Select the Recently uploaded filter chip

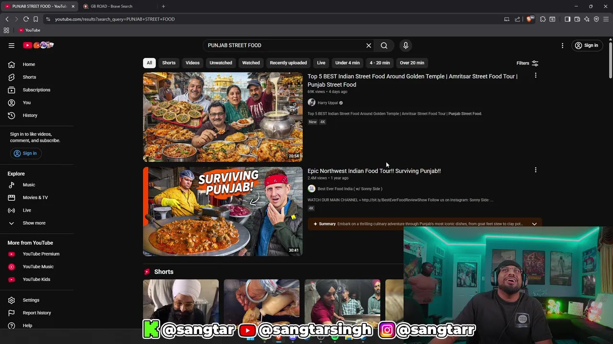[x=288, y=63]
